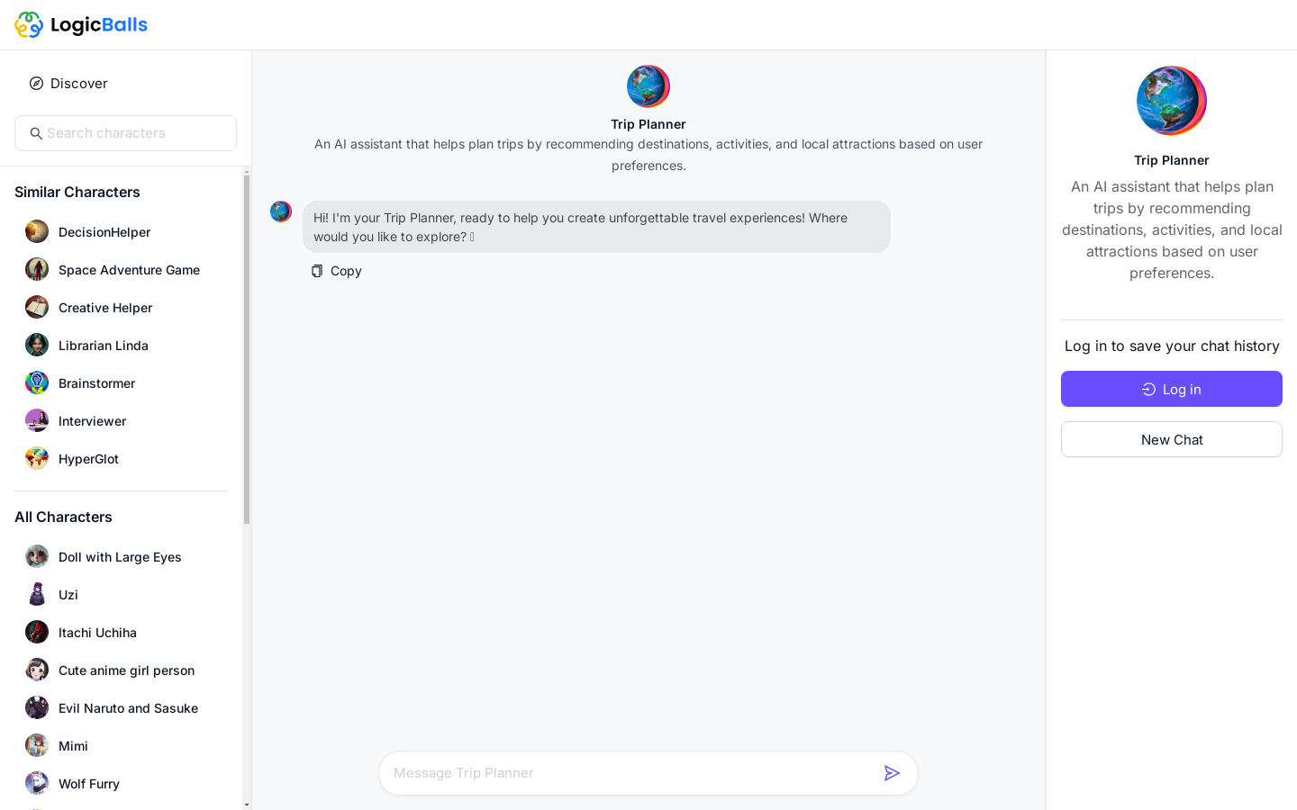
Task: Click the HyperGlot avatar icon
Action: pos(37,458)
